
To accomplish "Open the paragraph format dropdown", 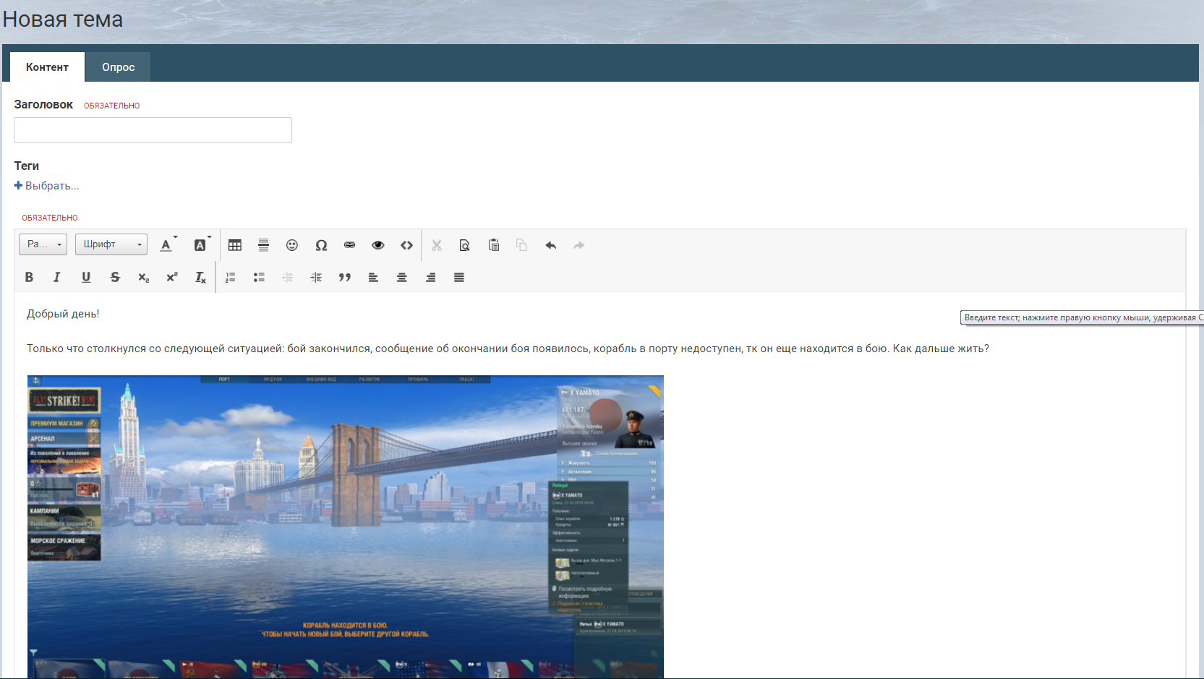I will (43, 244).
